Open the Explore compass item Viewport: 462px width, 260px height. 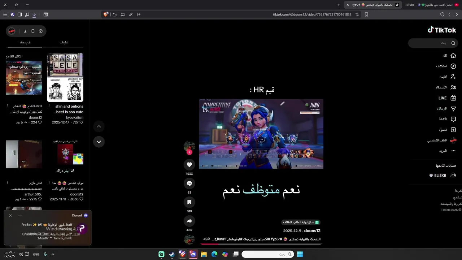click(x=446, y=66)
